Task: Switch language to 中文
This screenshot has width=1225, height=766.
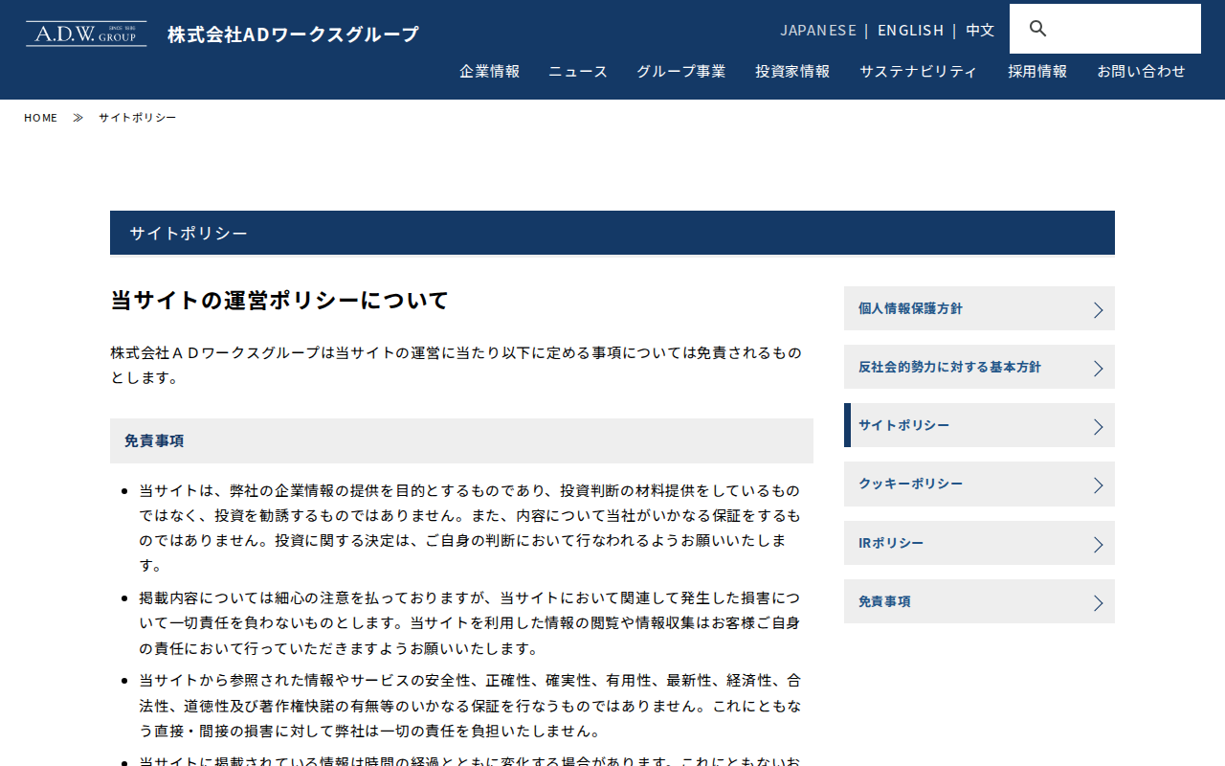Action: click(x=980, y=30)
